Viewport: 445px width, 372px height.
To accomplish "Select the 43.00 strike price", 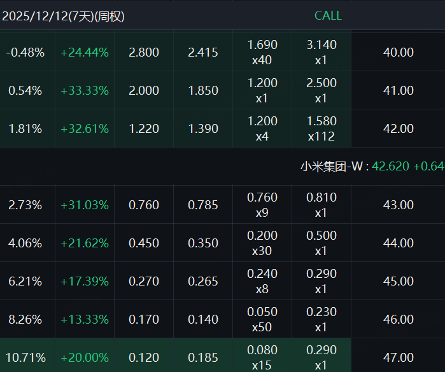I will click(x=399, y=205).
